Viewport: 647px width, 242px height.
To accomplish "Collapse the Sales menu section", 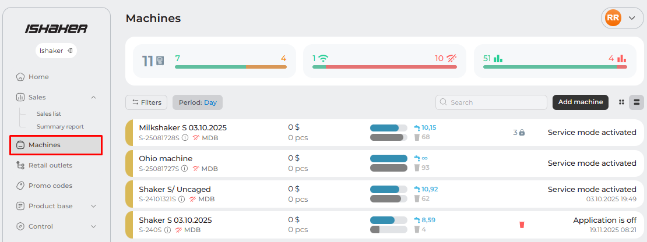I will click(x=93, y=97).
